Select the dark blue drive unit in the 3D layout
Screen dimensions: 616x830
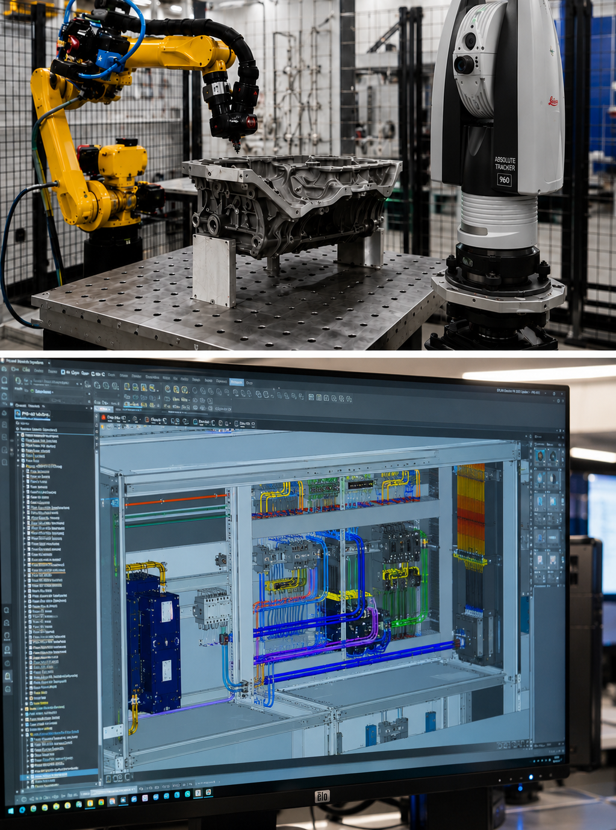pyautogui.click(x=152, y=643)
